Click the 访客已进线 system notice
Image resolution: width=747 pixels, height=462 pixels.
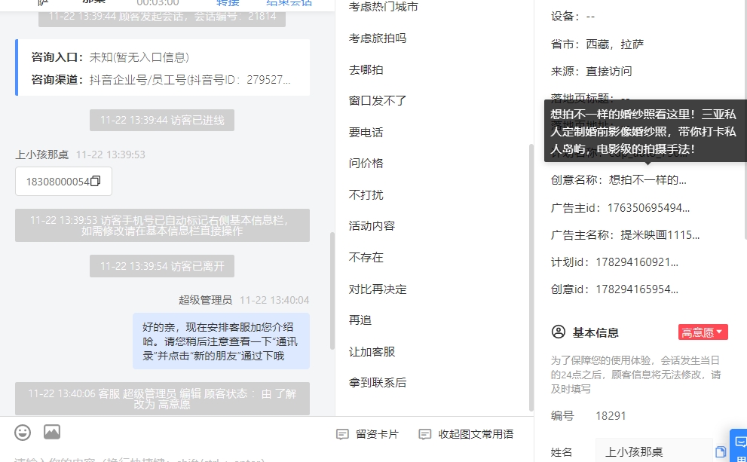(x=162, y=121)
